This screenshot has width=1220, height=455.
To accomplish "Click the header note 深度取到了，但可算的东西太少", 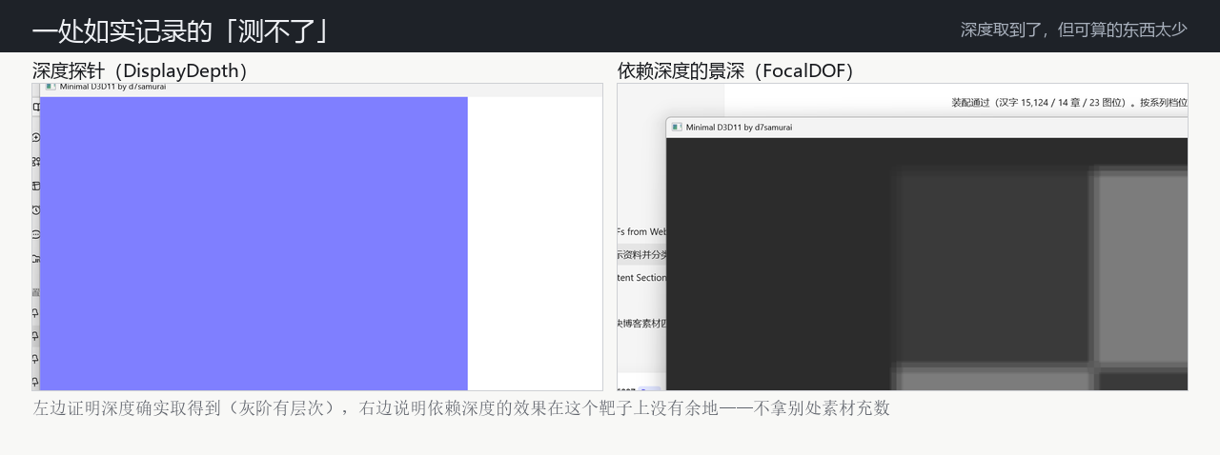I will point(1074,30).
